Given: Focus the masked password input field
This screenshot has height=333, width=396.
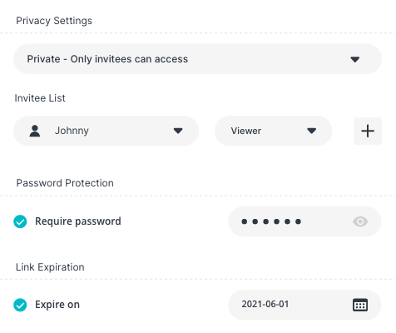Looking at the screenshot, I should (x=304, y=221).
